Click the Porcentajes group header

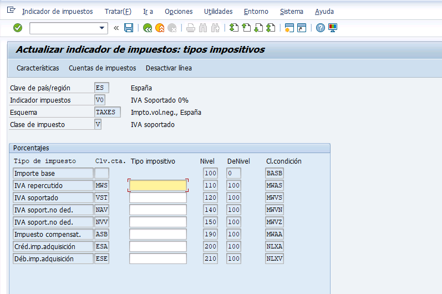169,148
